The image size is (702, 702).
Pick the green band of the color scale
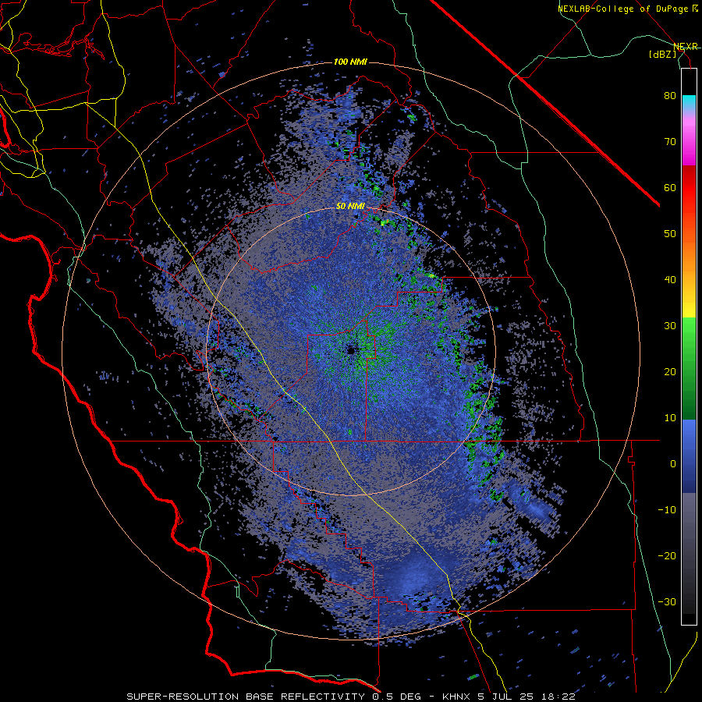[x=689, y=368]
